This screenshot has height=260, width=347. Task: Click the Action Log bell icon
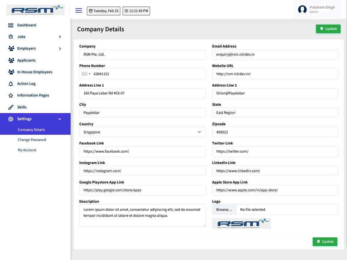pos(10,84)
